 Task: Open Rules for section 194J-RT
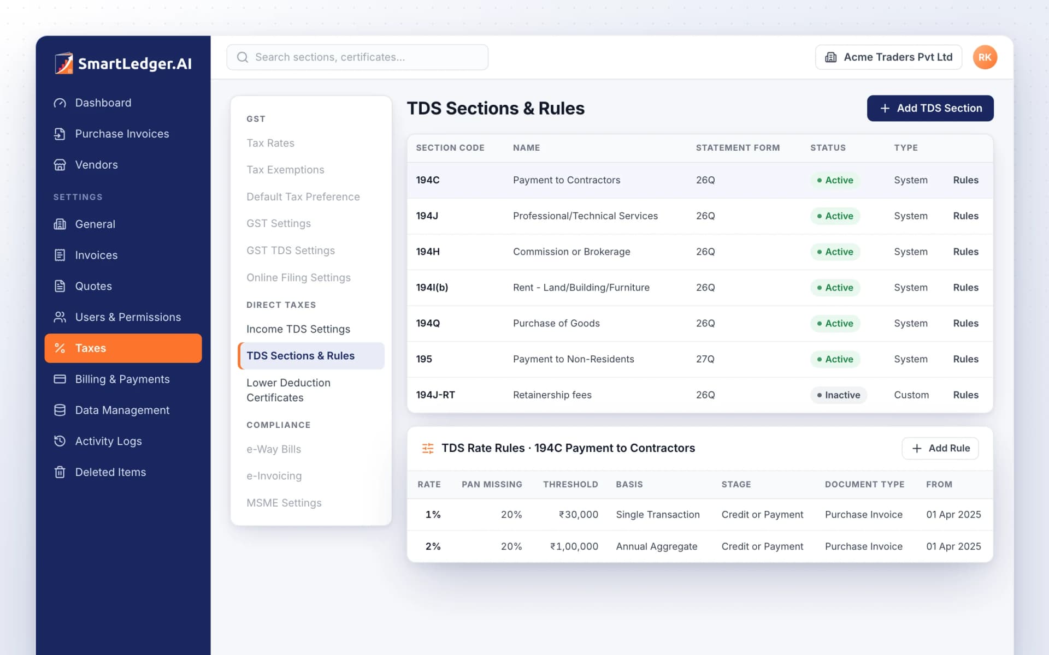click(965, 395)
